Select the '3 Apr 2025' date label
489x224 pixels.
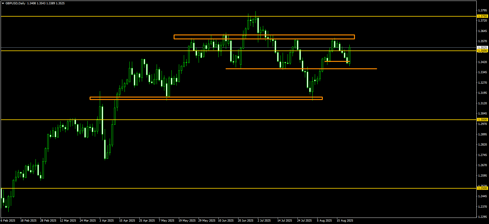[107, 221]
